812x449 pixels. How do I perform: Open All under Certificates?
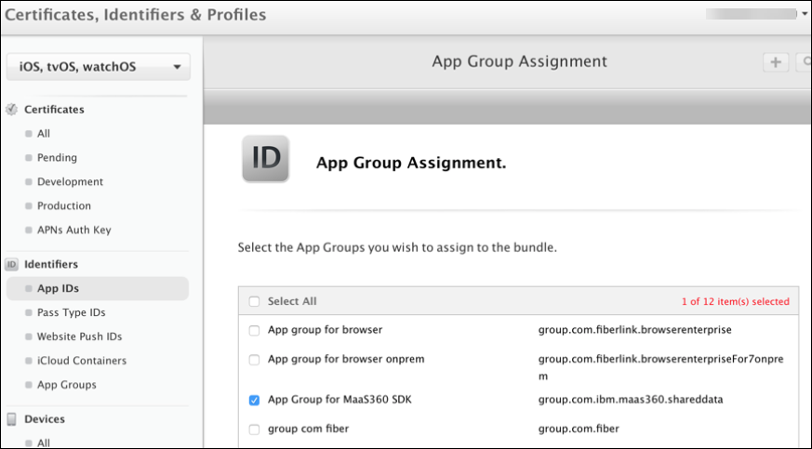point(44,134)
